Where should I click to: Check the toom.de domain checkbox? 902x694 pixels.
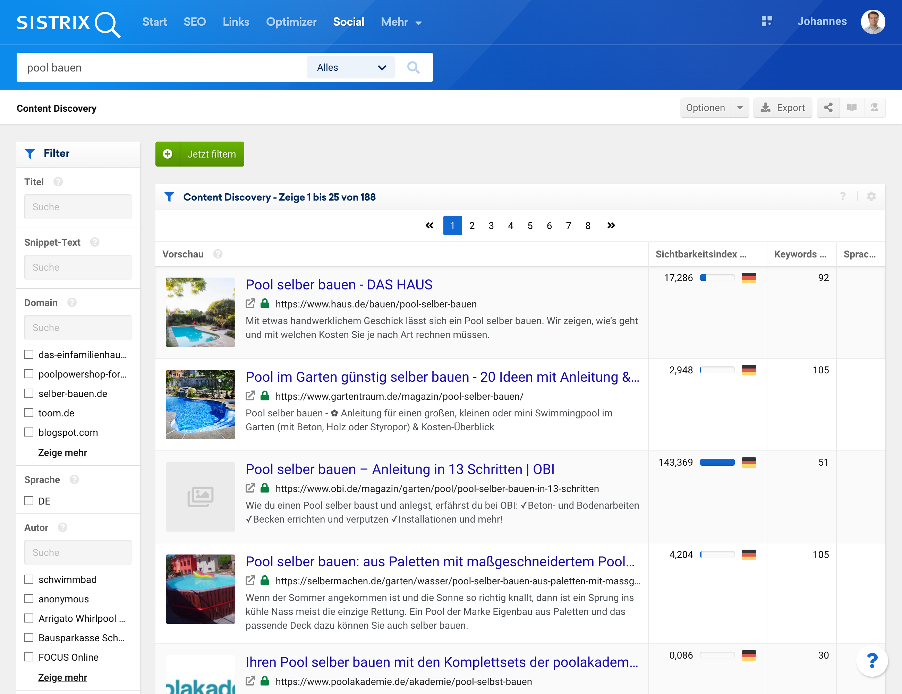tap(29, 413)
